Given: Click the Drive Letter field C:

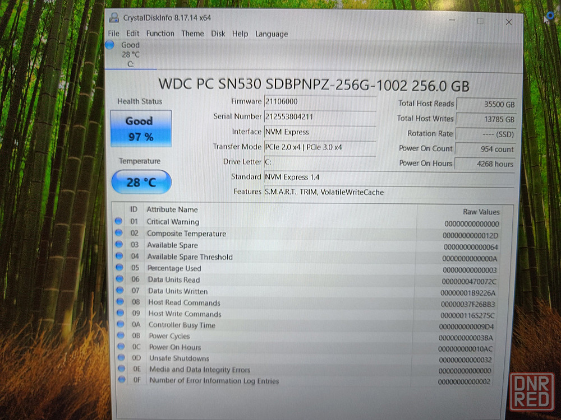Looking at the screenshot, I should (320, 162).
